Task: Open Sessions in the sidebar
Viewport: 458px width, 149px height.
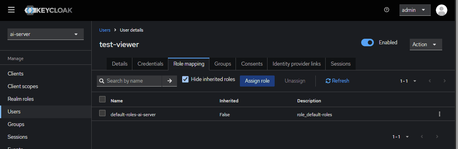Action: click(x=45, y=137)
